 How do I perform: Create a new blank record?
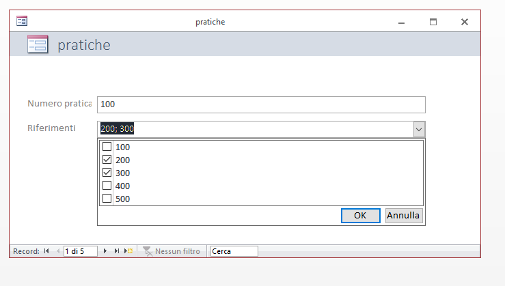(128, 251)
